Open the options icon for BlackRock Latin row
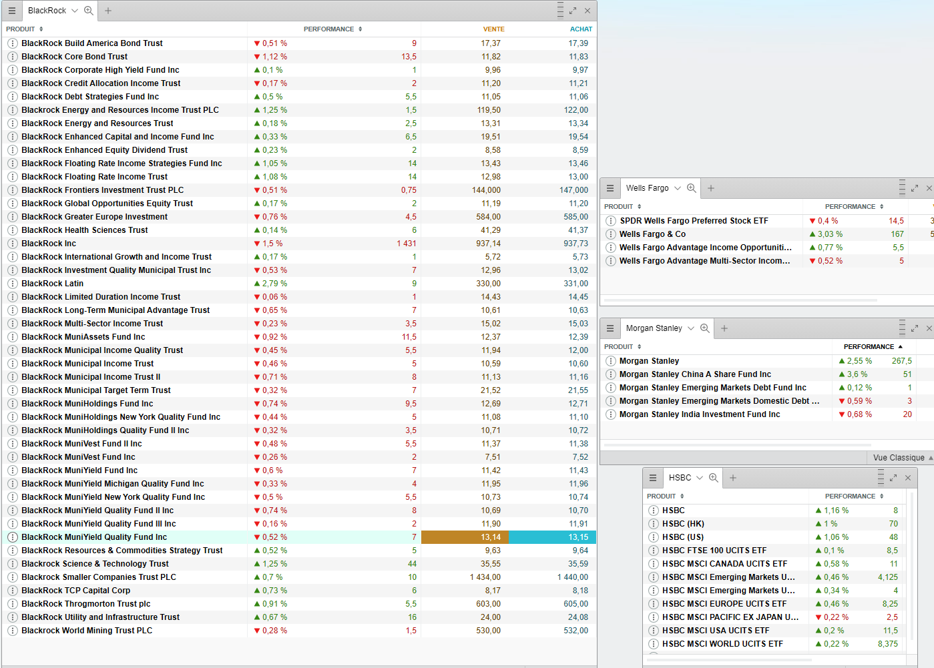The width and height of the screenshot is (934, 668). click(x=13, y=284)
